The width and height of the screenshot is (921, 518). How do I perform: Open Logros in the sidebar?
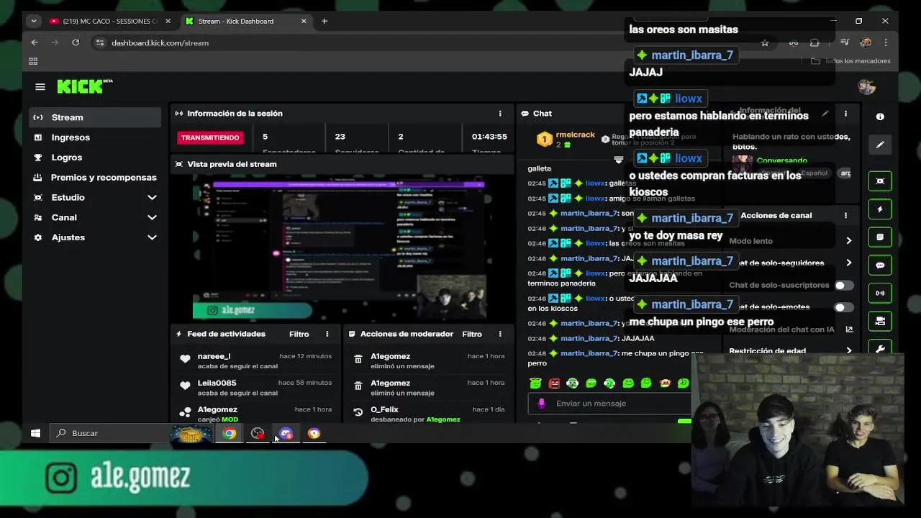pos(95,158)
